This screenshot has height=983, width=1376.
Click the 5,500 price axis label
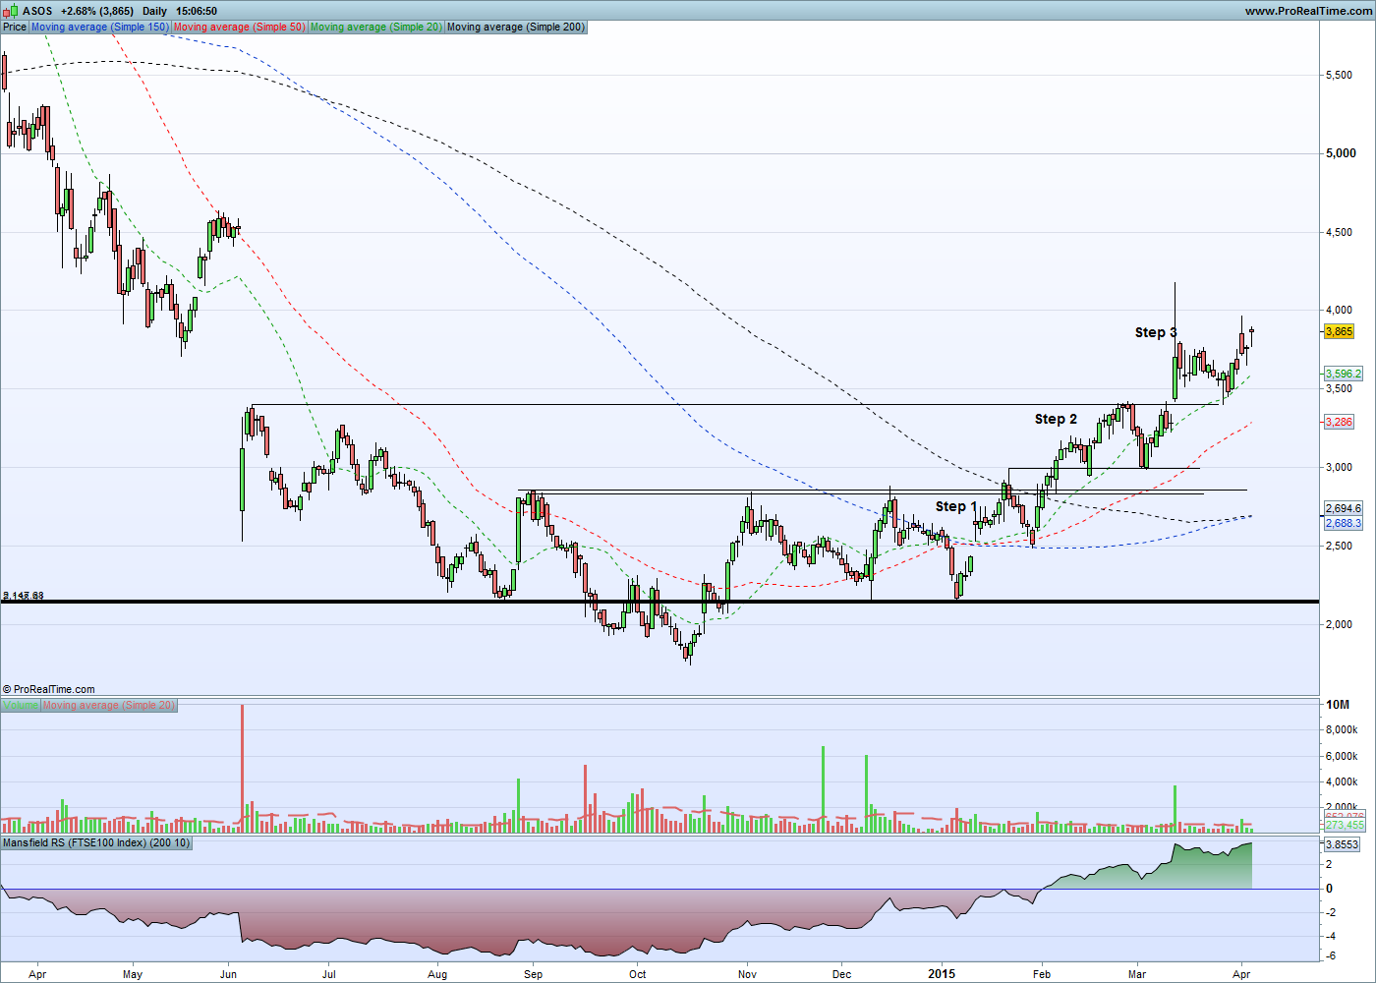click(1341, 75)
